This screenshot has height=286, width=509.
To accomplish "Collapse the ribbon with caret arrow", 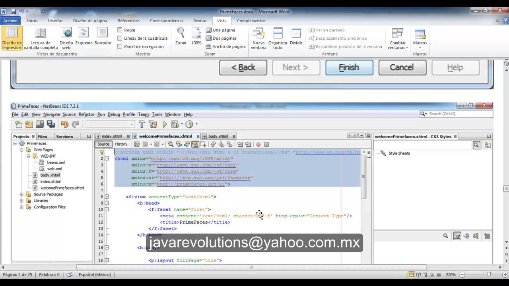I will 498,21.
